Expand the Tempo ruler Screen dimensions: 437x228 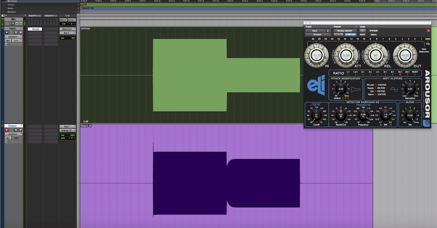pos(4,5)
